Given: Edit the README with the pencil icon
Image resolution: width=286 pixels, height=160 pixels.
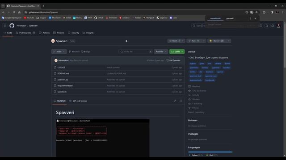Looking at the screenshot, I should pos(175,101).
